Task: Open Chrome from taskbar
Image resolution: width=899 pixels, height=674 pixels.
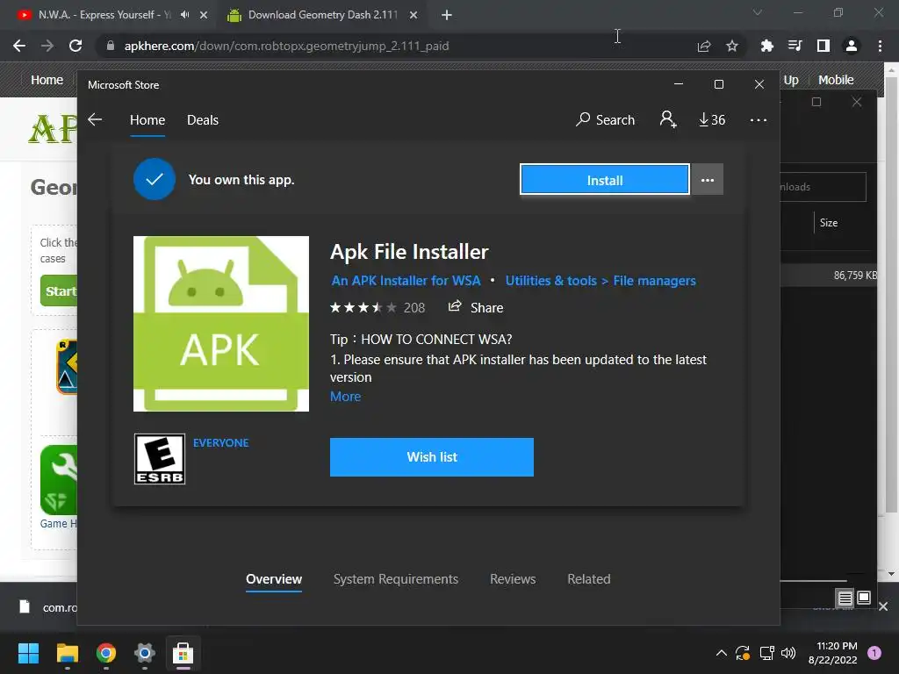Action: [106, 653]
